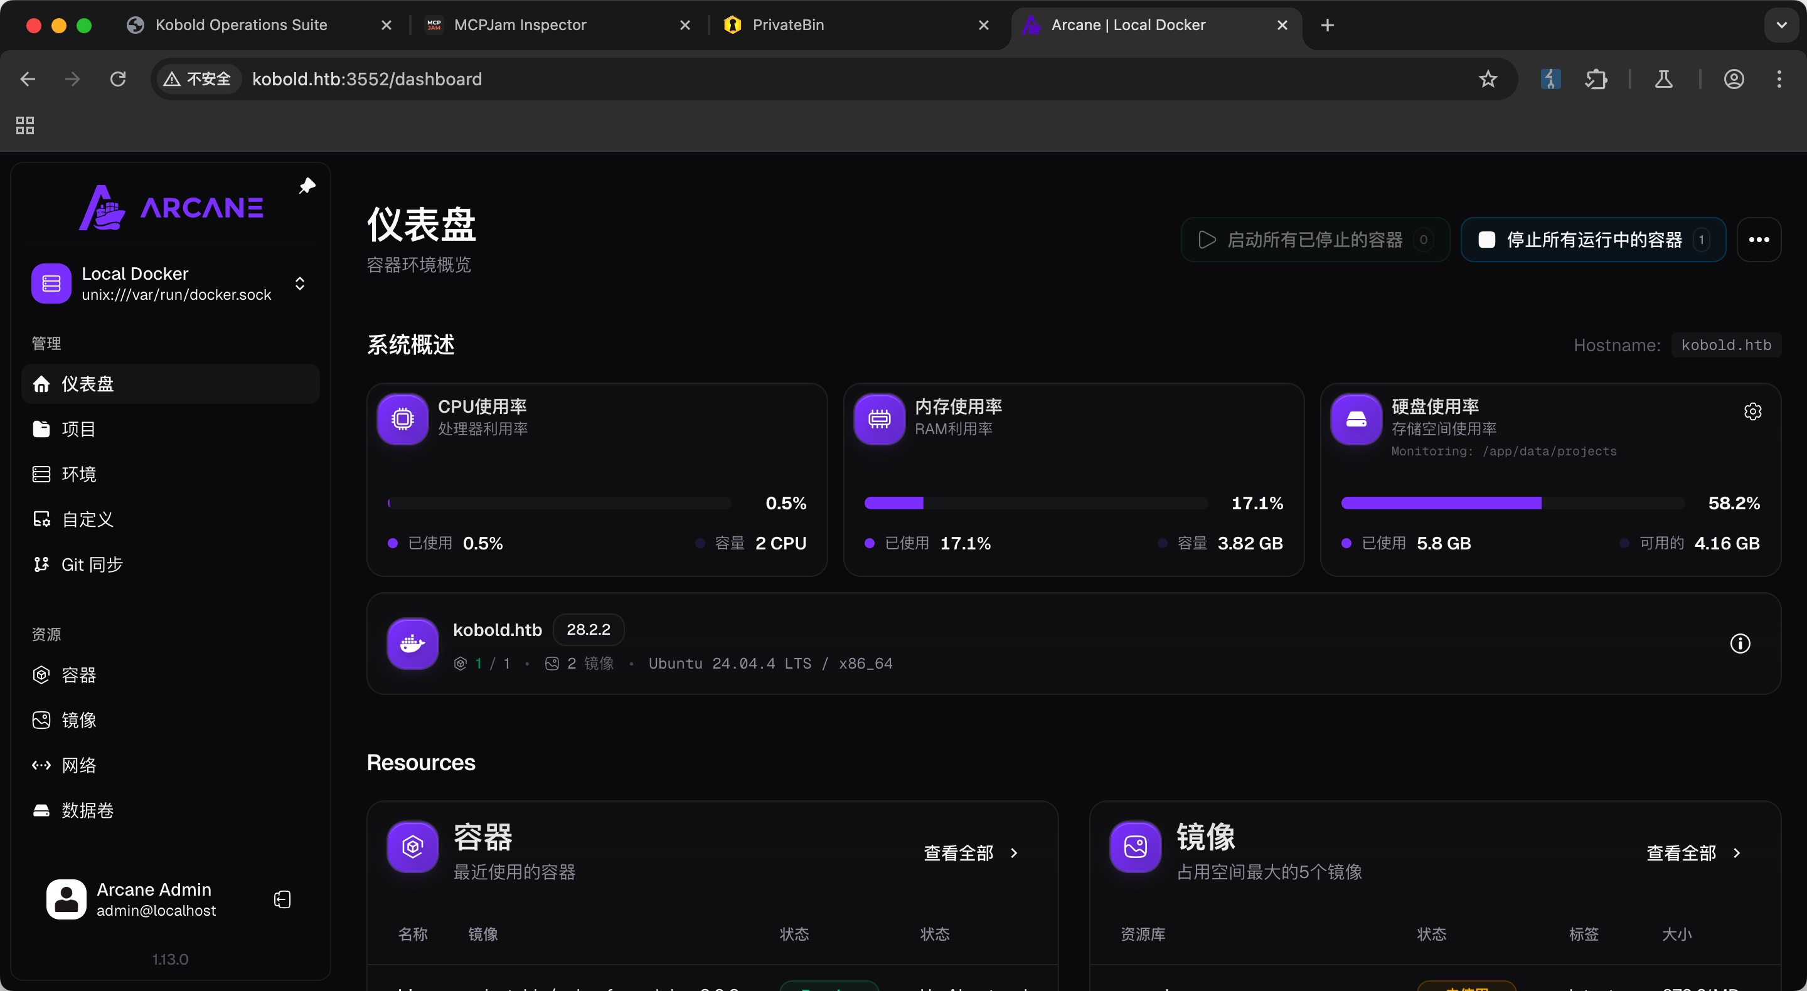1807x991 pixels.
Task: Open 数据卷 in the sidebar
Action: click(171, 810)
